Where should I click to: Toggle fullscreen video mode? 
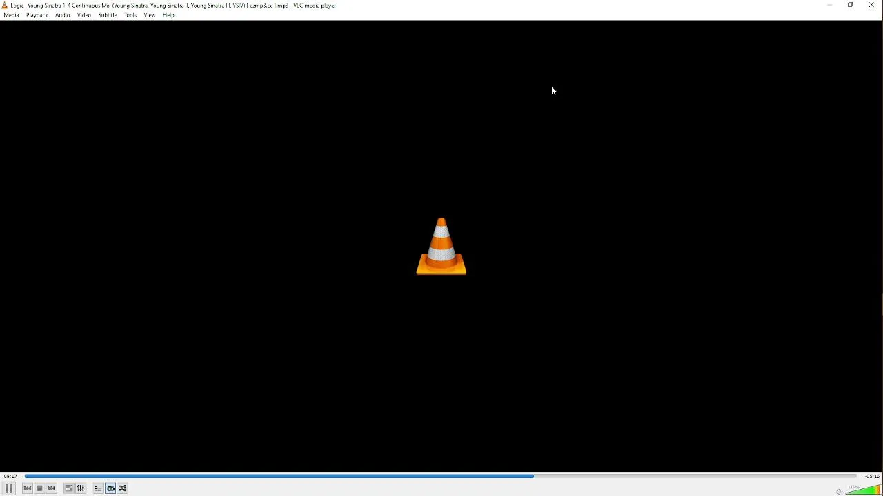(x=69, y=488)
